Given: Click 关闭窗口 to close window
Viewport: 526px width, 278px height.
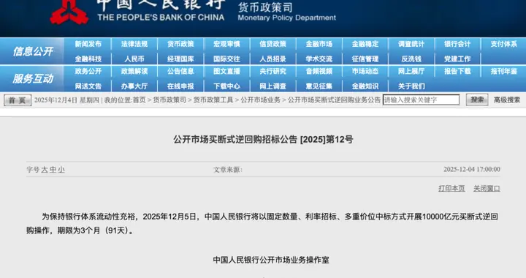Looking at the screenshot, I should coord(487,188).
